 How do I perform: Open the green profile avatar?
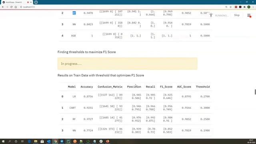pos(249,7)
